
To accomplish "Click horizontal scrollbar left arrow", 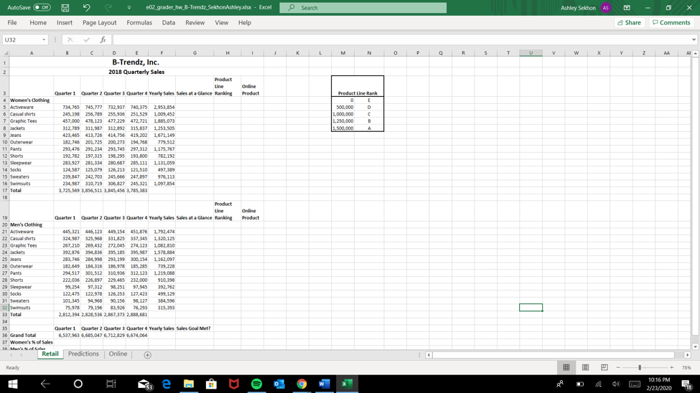I will point(429,355).
